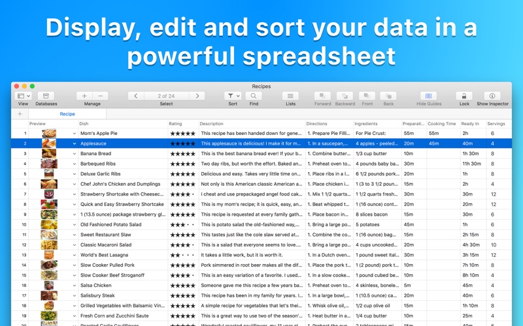Open Banana Bread preview thumbnail
This screenshot has height=326, width=523.
pos(49,154)
